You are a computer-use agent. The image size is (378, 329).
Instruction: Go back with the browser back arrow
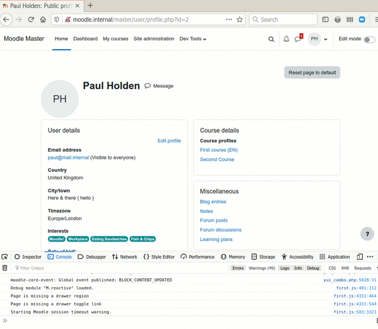click(6, 19)
